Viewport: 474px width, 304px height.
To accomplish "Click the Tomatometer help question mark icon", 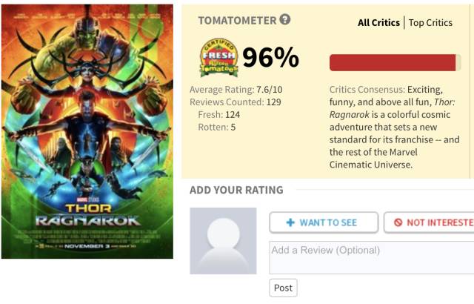I will click(285, 21).
